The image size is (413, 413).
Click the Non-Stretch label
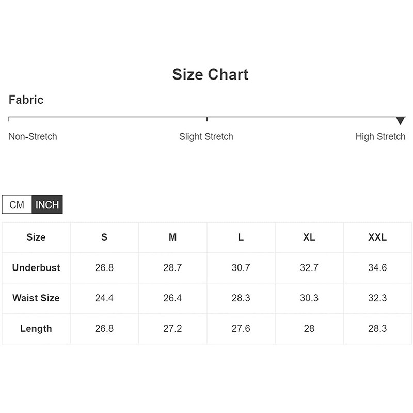(33, 137)
